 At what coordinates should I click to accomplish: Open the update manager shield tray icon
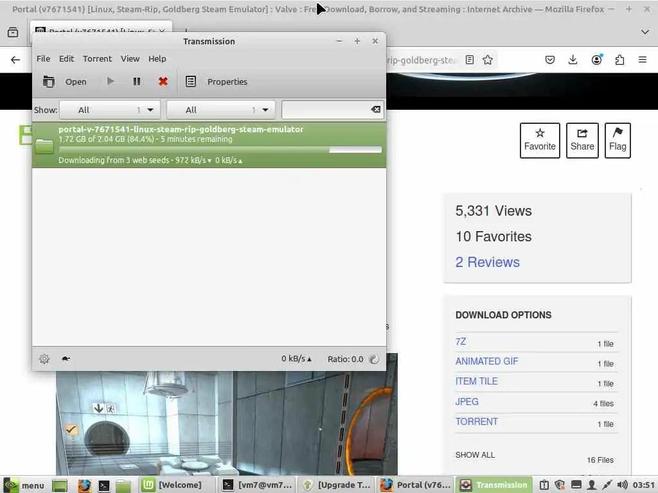tap(560, 485)
